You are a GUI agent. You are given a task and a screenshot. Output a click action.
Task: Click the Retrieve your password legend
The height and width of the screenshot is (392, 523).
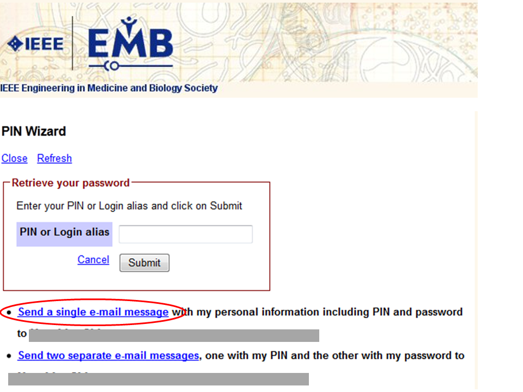(x=71, y=183)
